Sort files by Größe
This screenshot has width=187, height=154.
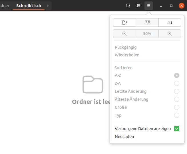tap(177, 107)
